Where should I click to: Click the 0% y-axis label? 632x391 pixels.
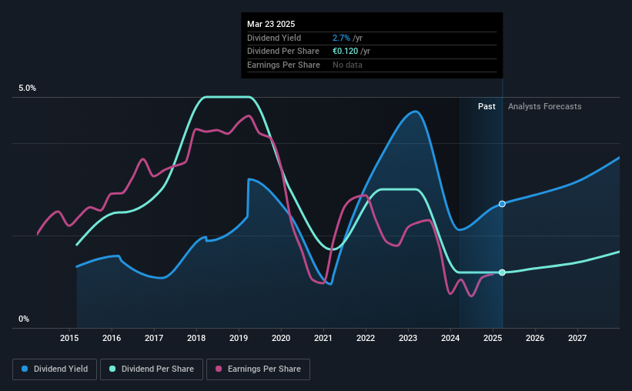pyautogui.click(x=24, y=319)
